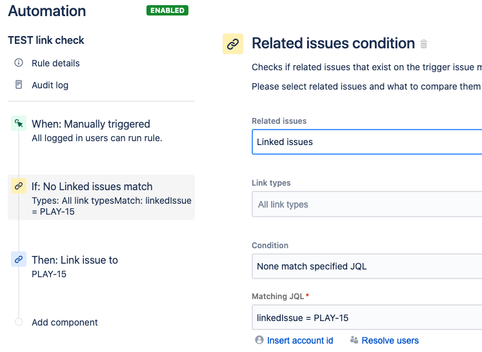Click the users icon beside Resolve users
Image resolution: width=482 pixels, height=352 pixels.
coord(354,340)
